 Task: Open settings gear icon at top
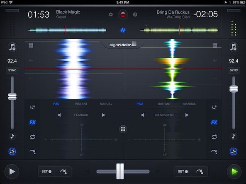(111, 14)
